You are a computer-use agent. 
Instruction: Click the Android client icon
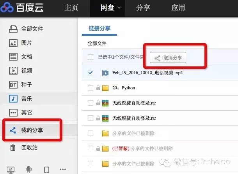point(29,169)
